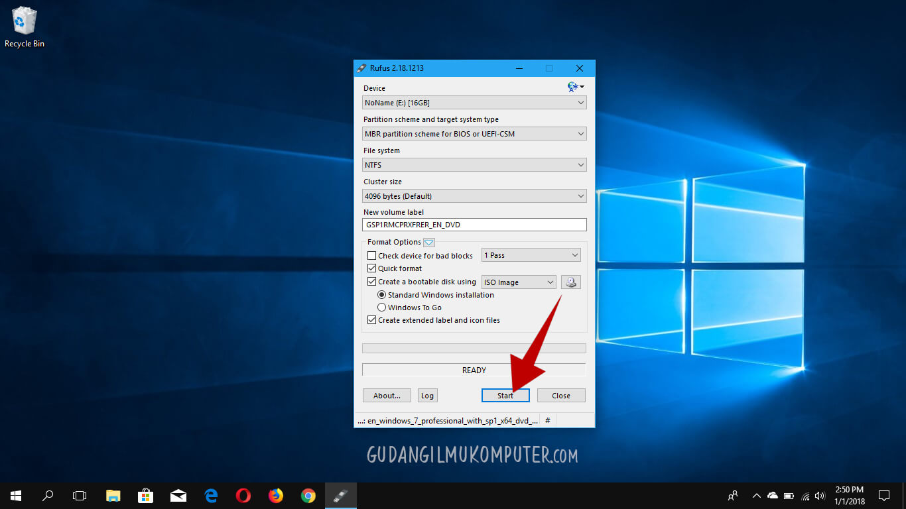Click the Rufus 2.18.1213 title bar text
This screenshot has width=906, height=509.
397,68
